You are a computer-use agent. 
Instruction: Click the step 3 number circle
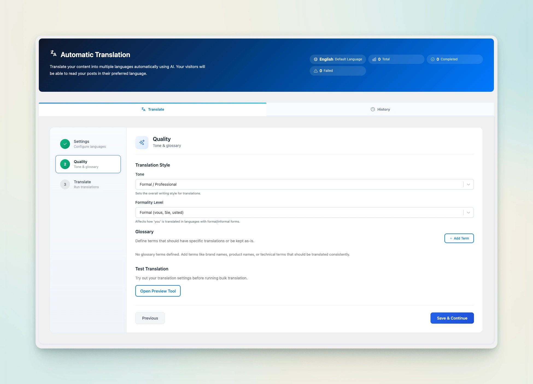65,184
